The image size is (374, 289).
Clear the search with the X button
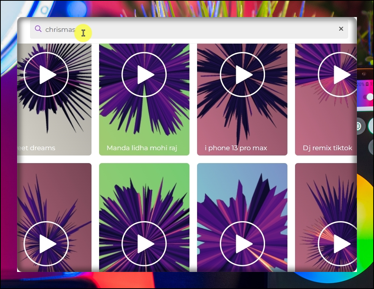(x=341, y=29)
